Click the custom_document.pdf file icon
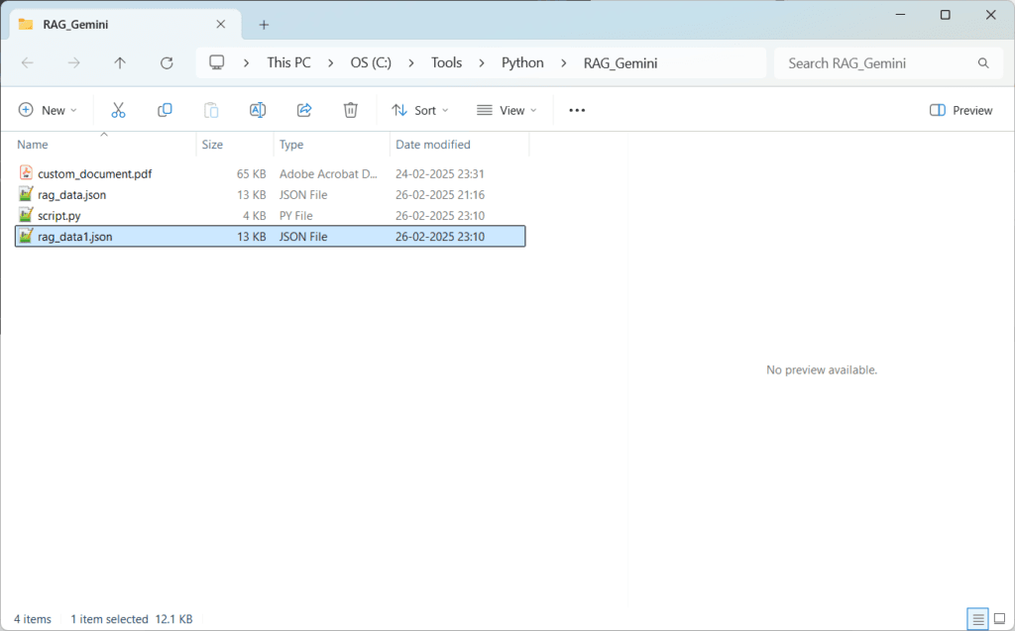The width and height of the screenshot is (1015, 631). tap(26, 172)
